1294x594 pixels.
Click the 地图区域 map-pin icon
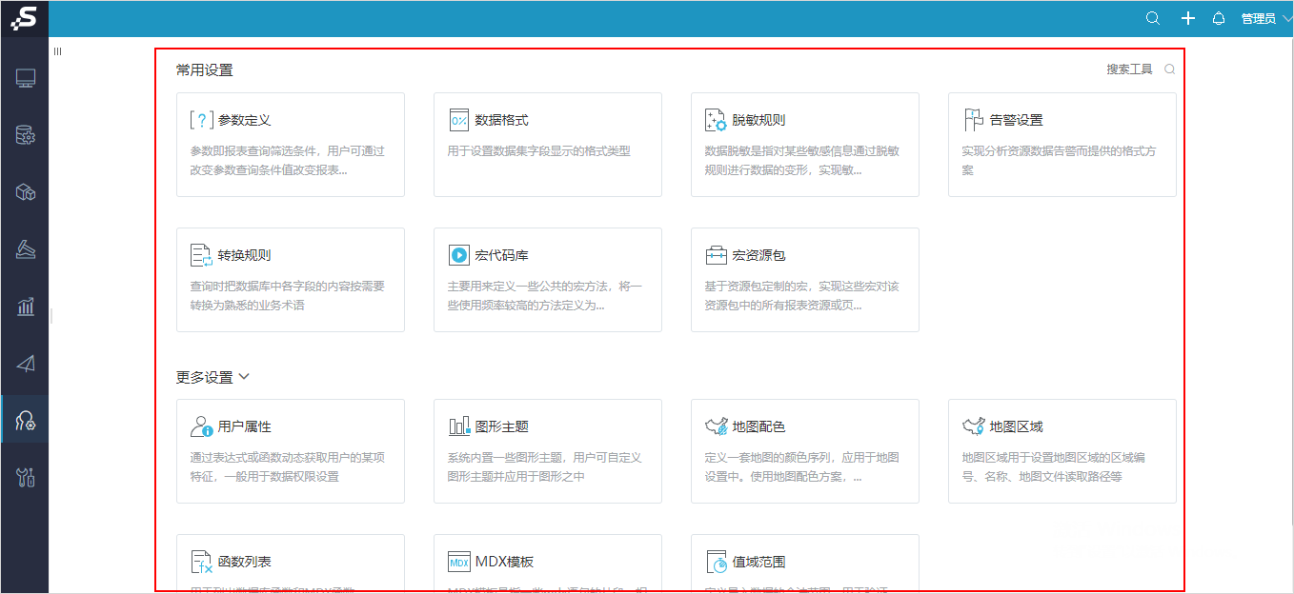click(x=973, y=426)
